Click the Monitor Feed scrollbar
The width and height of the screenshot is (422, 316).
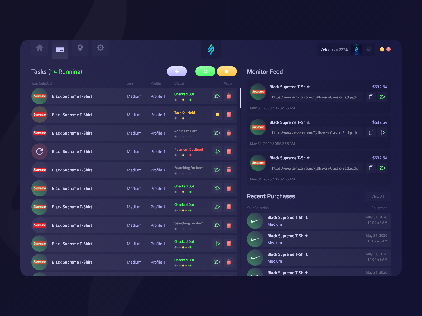pos(394,108)
